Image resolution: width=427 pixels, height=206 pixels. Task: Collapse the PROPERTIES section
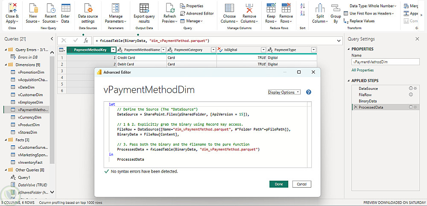pyautogui.click(x=349, y=49)
